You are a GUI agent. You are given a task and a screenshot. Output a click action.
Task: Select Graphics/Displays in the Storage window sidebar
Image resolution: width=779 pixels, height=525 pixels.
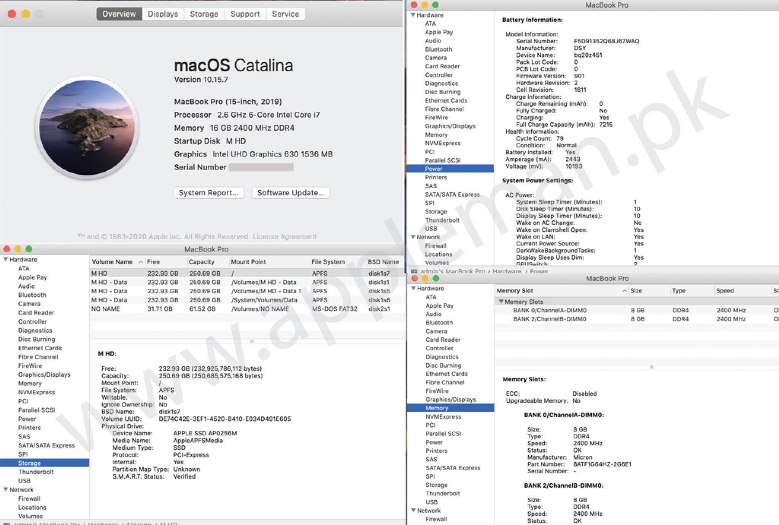[44, 375]
